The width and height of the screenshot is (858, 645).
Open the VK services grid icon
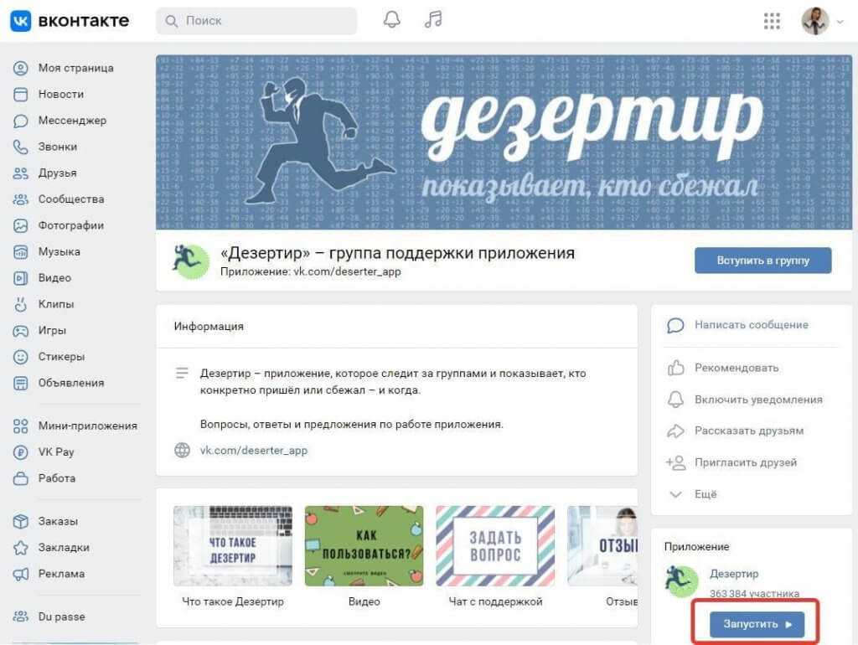pyautogui.click(x=772, y=21)
